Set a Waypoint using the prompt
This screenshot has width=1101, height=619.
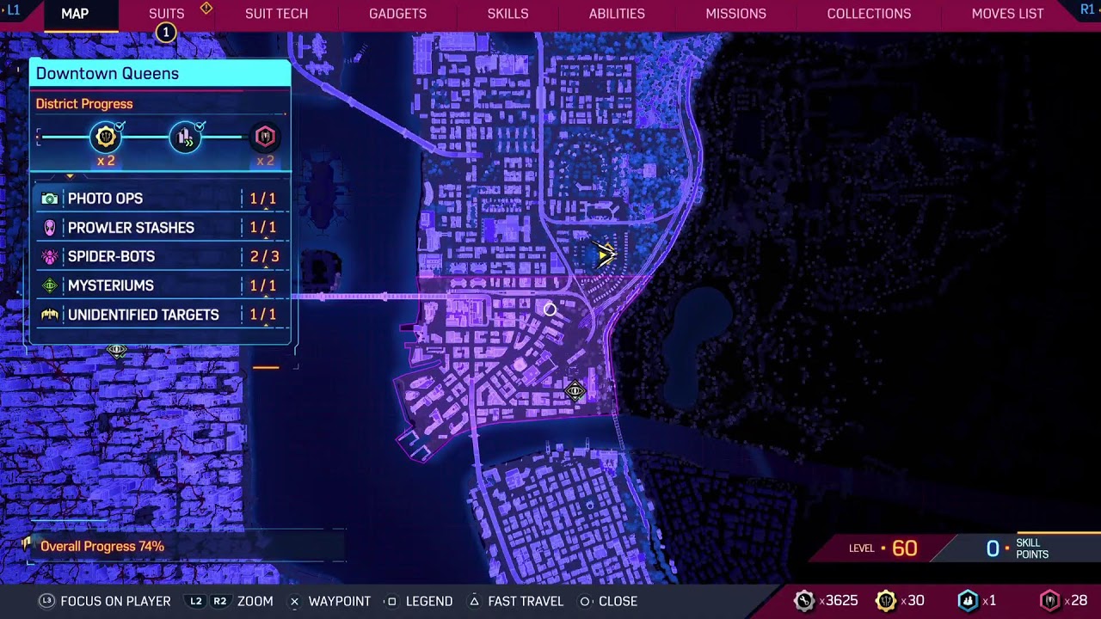click(329, 601)
